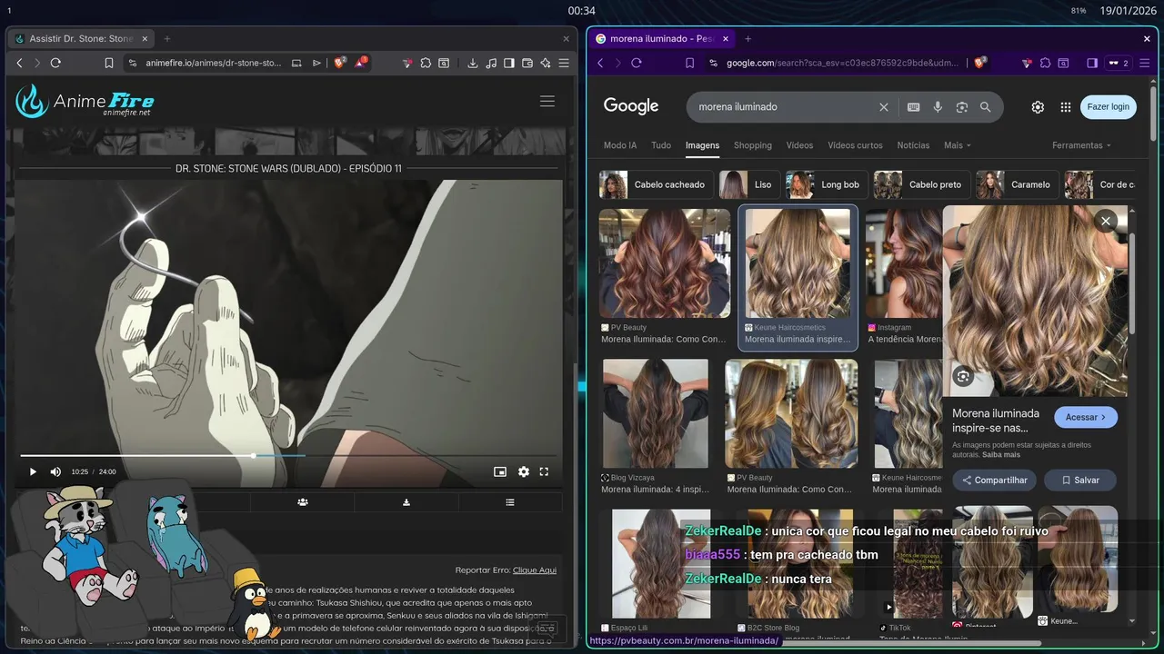Click the 'Acessar' button in preview
The width and height of the screenshot is (1164, 654).
1086,417
